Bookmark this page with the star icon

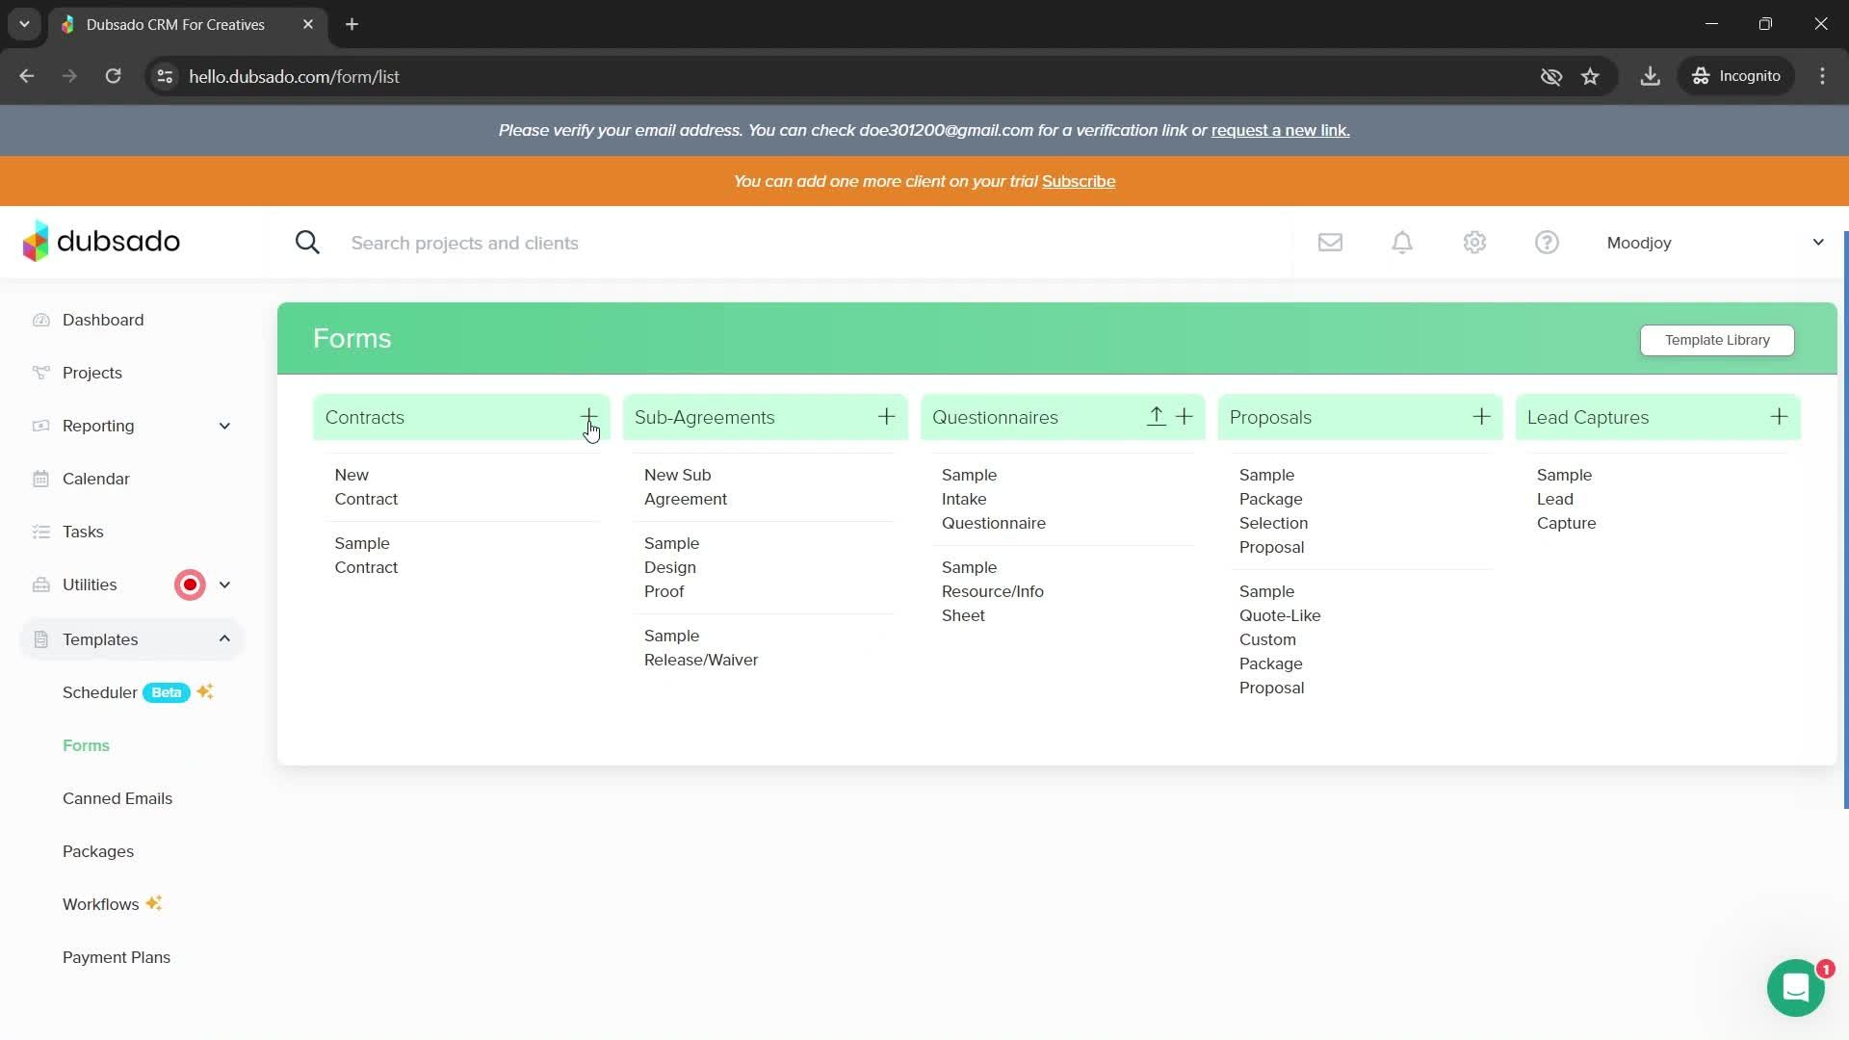[x=1590, y=76]
